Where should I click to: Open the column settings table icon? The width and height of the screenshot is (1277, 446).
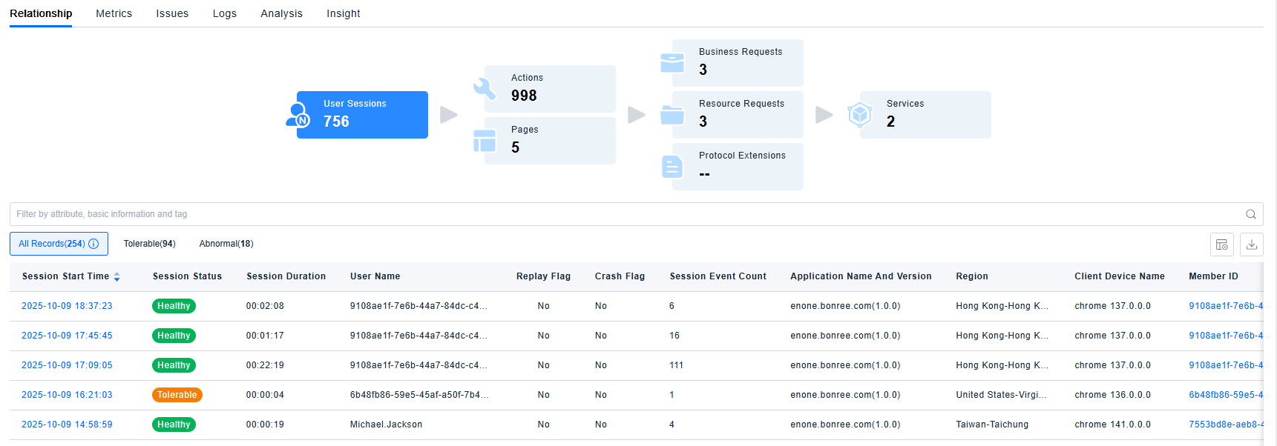1221,244
